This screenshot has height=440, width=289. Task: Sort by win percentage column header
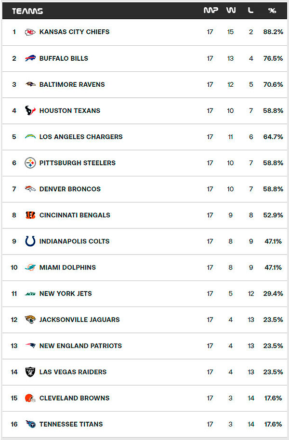pyautogui.click(x=272, y=11)
